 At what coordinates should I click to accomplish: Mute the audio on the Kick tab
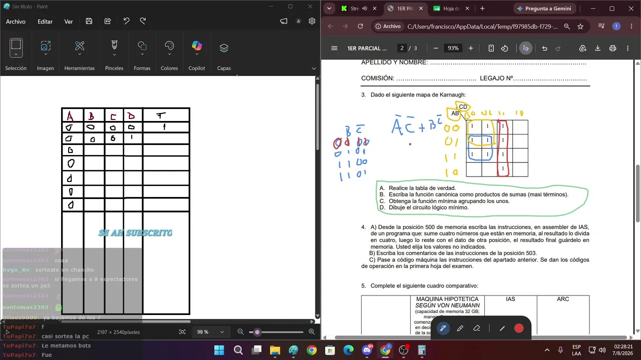tap(365, 8)
